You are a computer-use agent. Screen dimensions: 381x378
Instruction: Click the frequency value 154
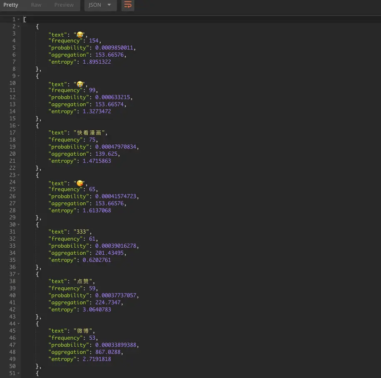coord(94,41)
